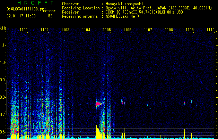Click the 0.6 kHz axis label
Viewport: 218px width, 139px height.
tap(3, 132)
